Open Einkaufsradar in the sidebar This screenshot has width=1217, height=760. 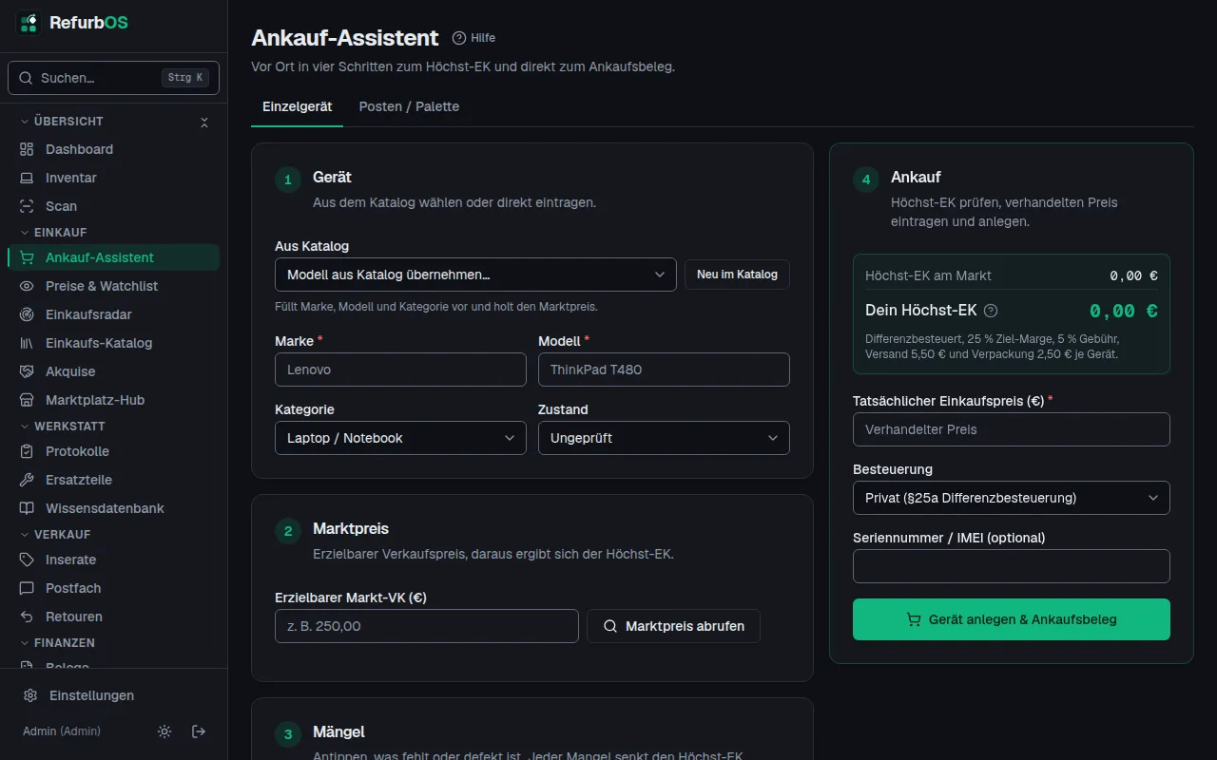point(113,314)
